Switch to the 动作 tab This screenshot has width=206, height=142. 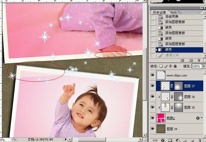(174, 12)
